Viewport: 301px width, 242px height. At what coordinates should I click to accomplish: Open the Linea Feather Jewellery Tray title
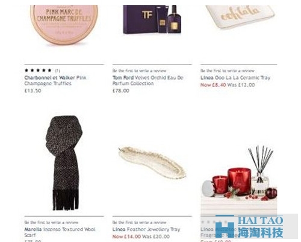(x=146, y=229)
